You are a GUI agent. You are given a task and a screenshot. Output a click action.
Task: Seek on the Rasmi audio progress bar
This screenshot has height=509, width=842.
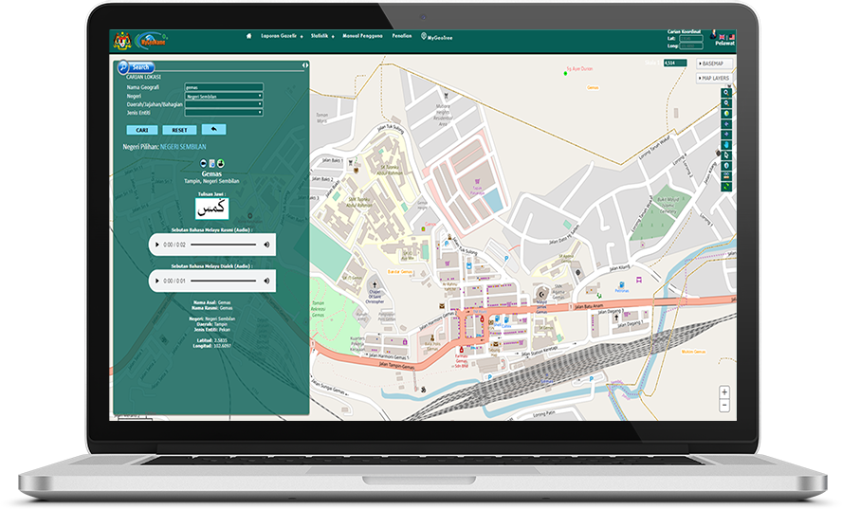click(x=223, y=245)
